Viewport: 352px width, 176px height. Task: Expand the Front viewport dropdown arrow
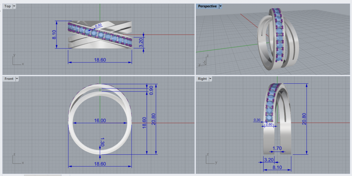click(x=17, y=79)
